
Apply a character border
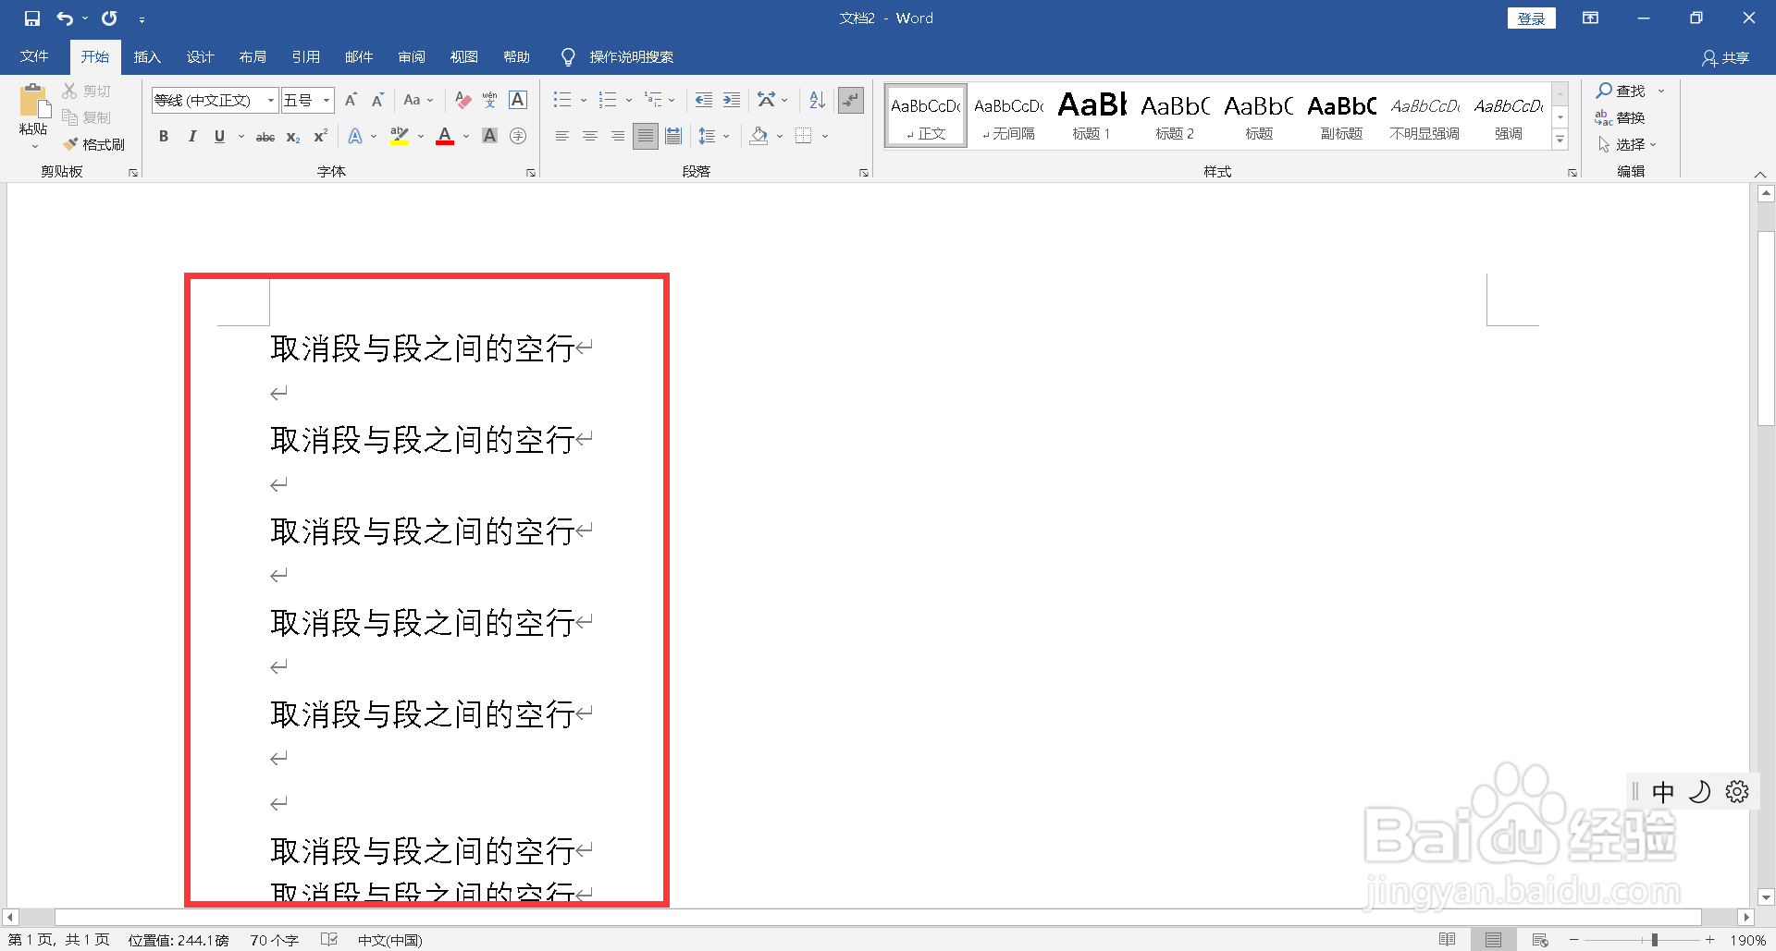(518, 100)
